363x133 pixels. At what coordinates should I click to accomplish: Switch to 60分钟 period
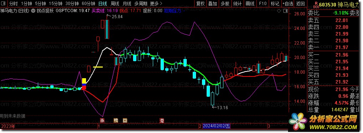click(89, 4)
